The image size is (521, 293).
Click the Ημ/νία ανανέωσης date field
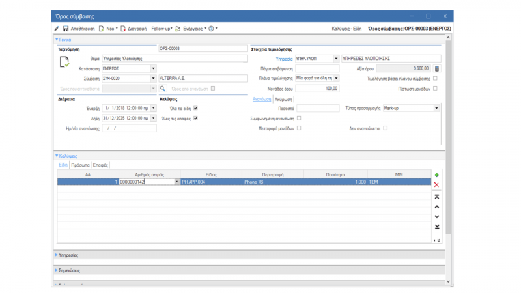tap(129, 128)
